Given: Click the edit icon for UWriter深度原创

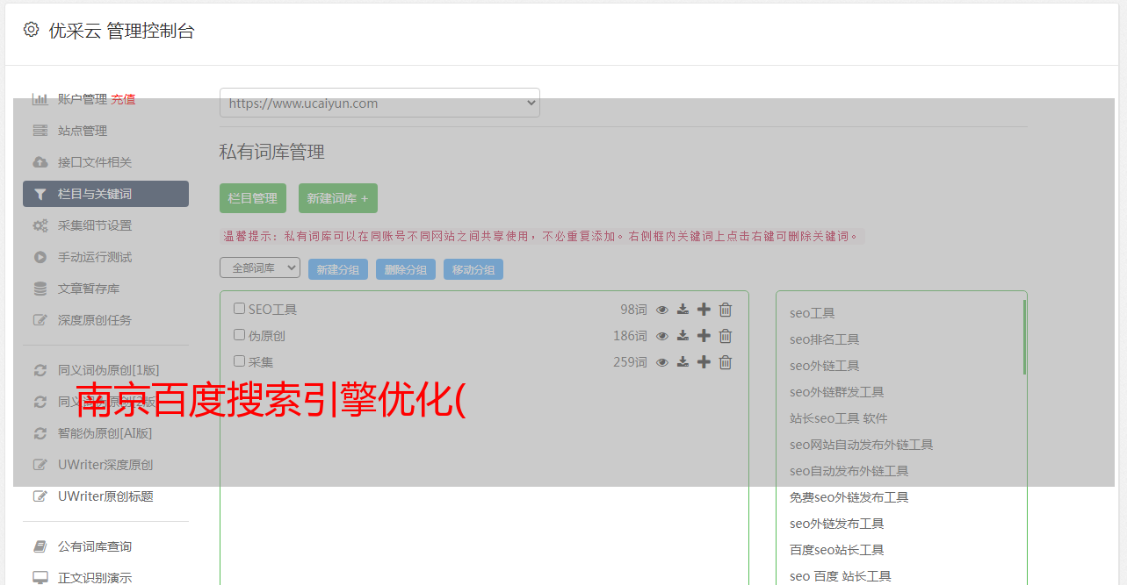Looking at the screenshot, I should pyautogui.click(x=40, y=465).
